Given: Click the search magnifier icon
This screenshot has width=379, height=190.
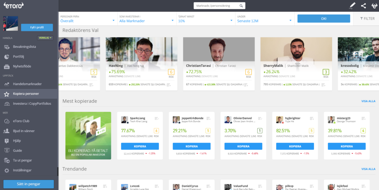Looking at the screenshot, I should pyautogui.click(x=241, y=6).
